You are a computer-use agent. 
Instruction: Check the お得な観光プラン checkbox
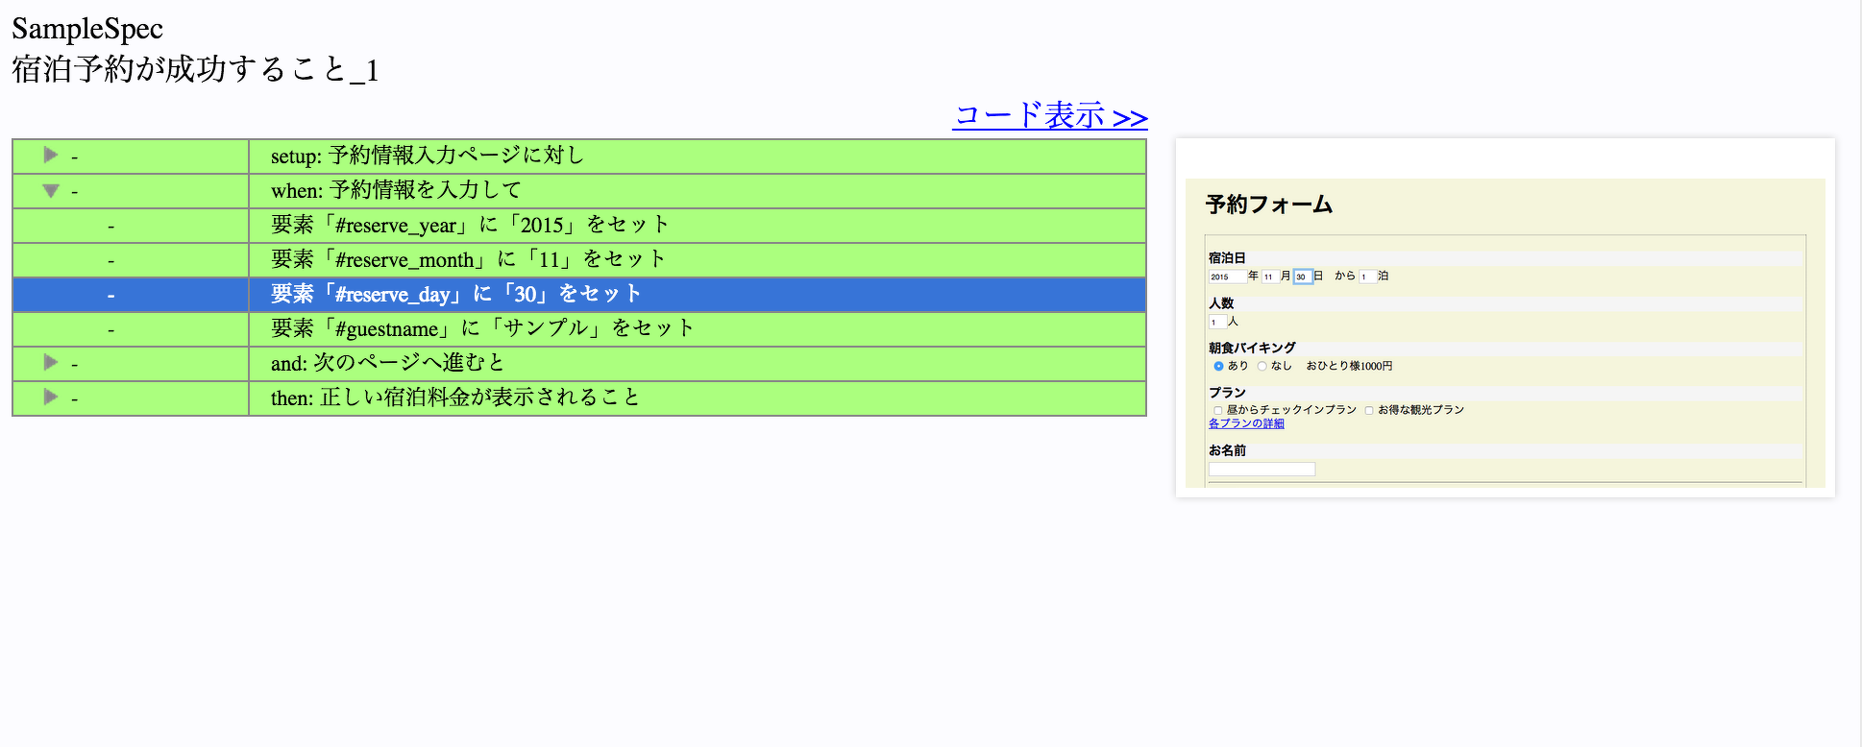[1369, 411]
